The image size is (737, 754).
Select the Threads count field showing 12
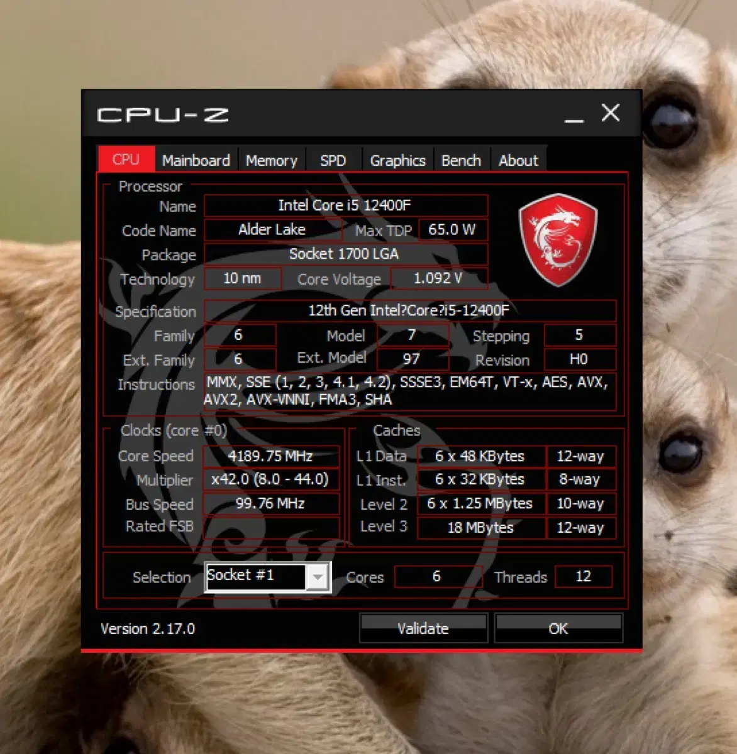point(584,576)
